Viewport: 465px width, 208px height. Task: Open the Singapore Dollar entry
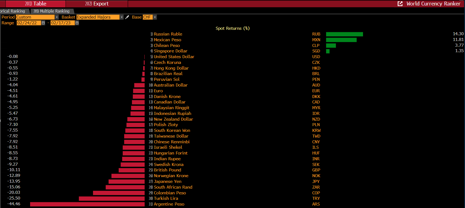[x=171, y=51]
